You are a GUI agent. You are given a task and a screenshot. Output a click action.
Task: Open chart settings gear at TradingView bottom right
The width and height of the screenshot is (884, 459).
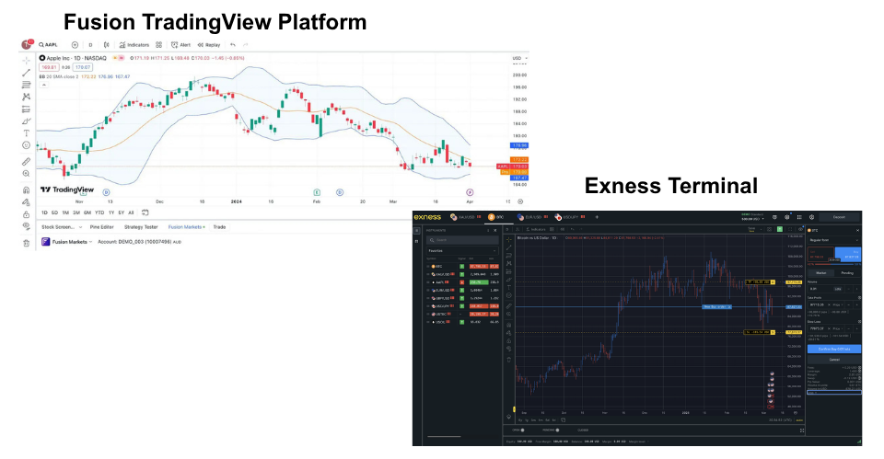click(x=520, y=201)
